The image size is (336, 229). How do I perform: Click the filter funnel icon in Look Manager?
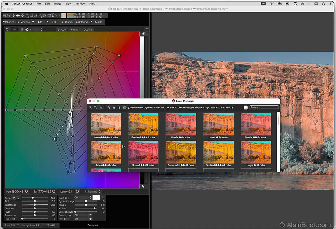[x=101, y=107]
